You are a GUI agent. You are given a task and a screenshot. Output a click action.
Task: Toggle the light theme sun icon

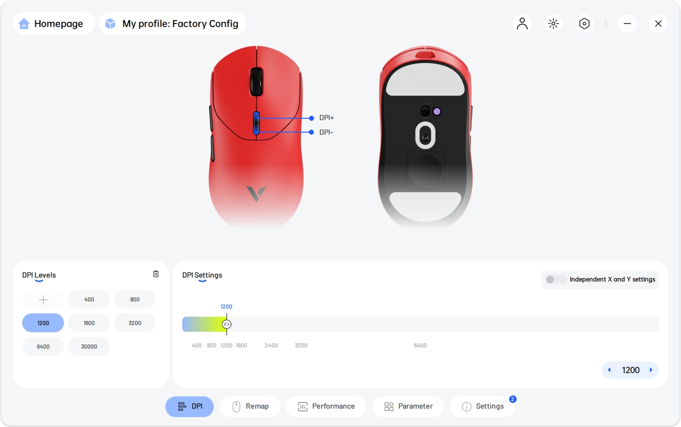553,24
